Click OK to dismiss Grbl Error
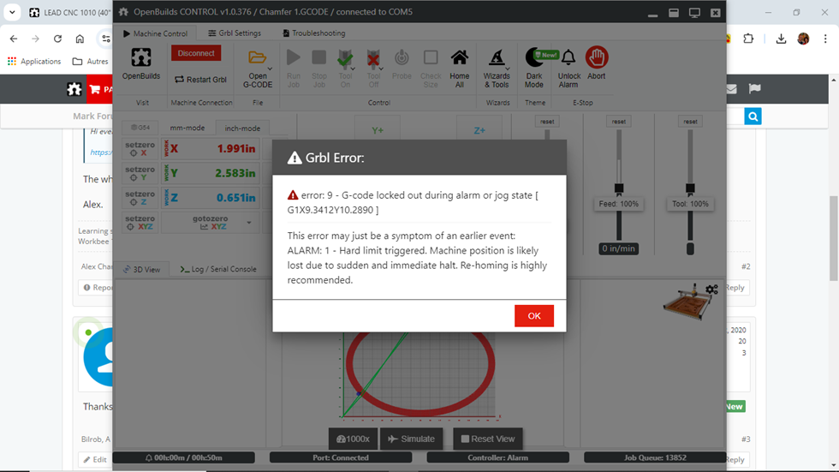Image resolution: width=839 pixels, height=472 pixels. 534,316
